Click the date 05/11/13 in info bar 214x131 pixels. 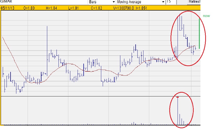click(x=8, y=8)
